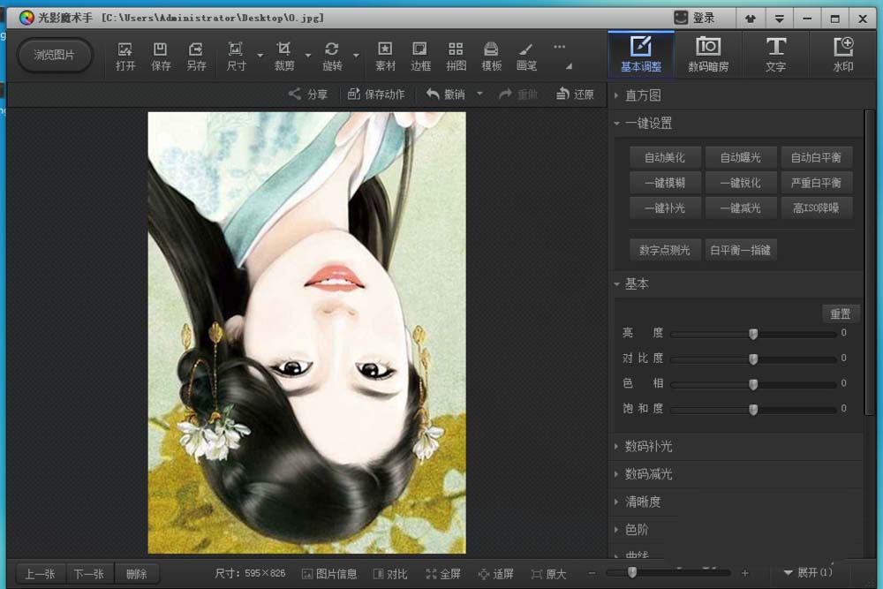The width and height of the screenshot is (883, 589).
Task: Expand the 数码补光 section
Action: point(648,447)
